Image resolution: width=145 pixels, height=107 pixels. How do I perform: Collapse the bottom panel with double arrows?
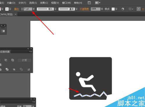coord(31,99)
